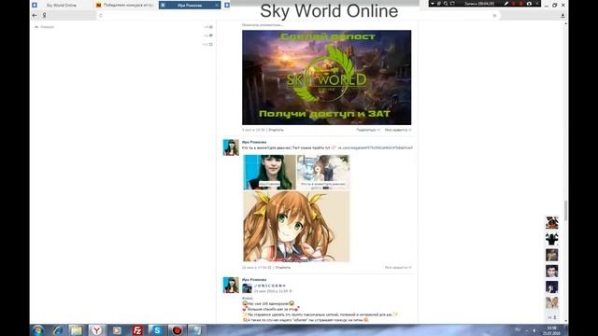Open the UNICORN group name link
598x336 pixels.
270,286
